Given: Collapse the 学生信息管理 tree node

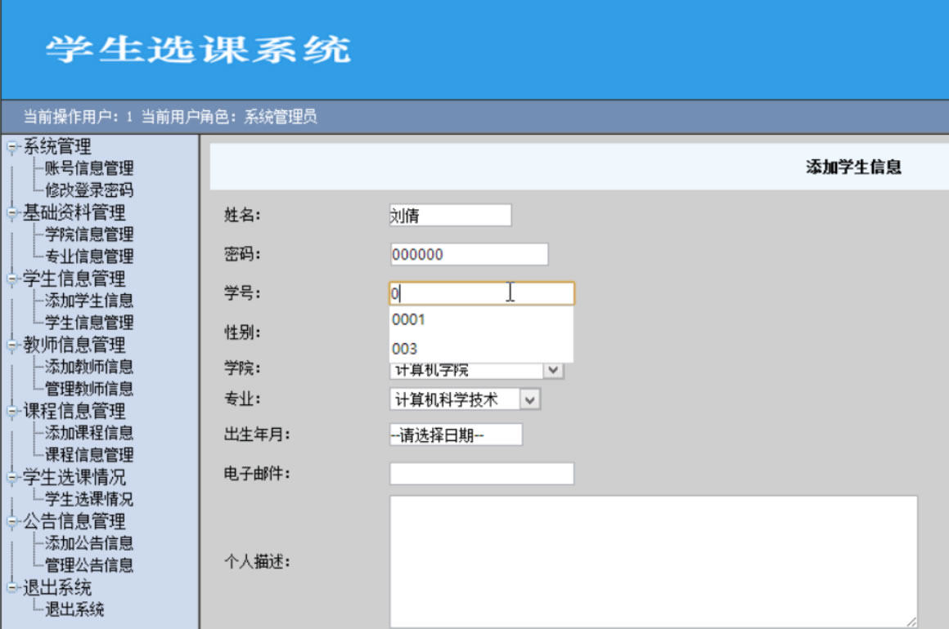Looking at the screenshot, I should [11, 280].
